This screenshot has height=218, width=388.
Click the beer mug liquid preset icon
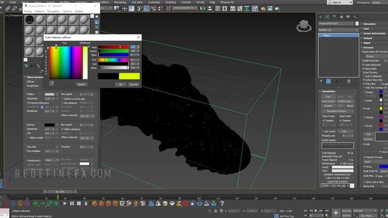tap(165, 203)
